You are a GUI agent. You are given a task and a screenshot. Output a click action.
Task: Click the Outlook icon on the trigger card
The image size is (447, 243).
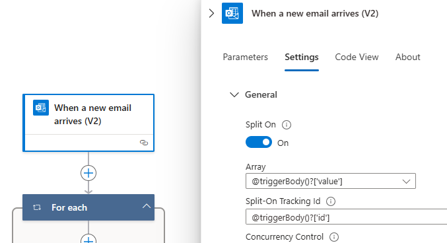point(41,108)
